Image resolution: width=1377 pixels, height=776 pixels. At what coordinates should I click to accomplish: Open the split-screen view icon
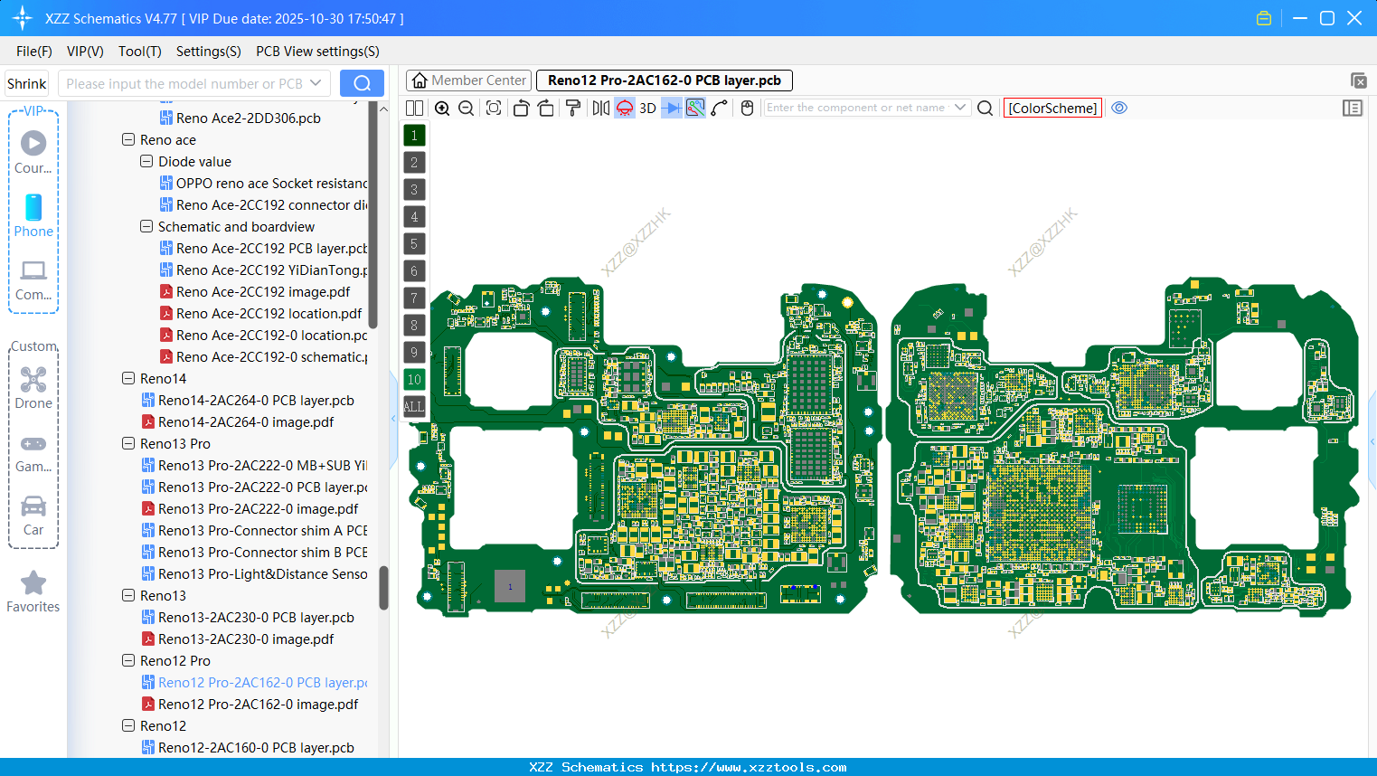tap(414, 108)
